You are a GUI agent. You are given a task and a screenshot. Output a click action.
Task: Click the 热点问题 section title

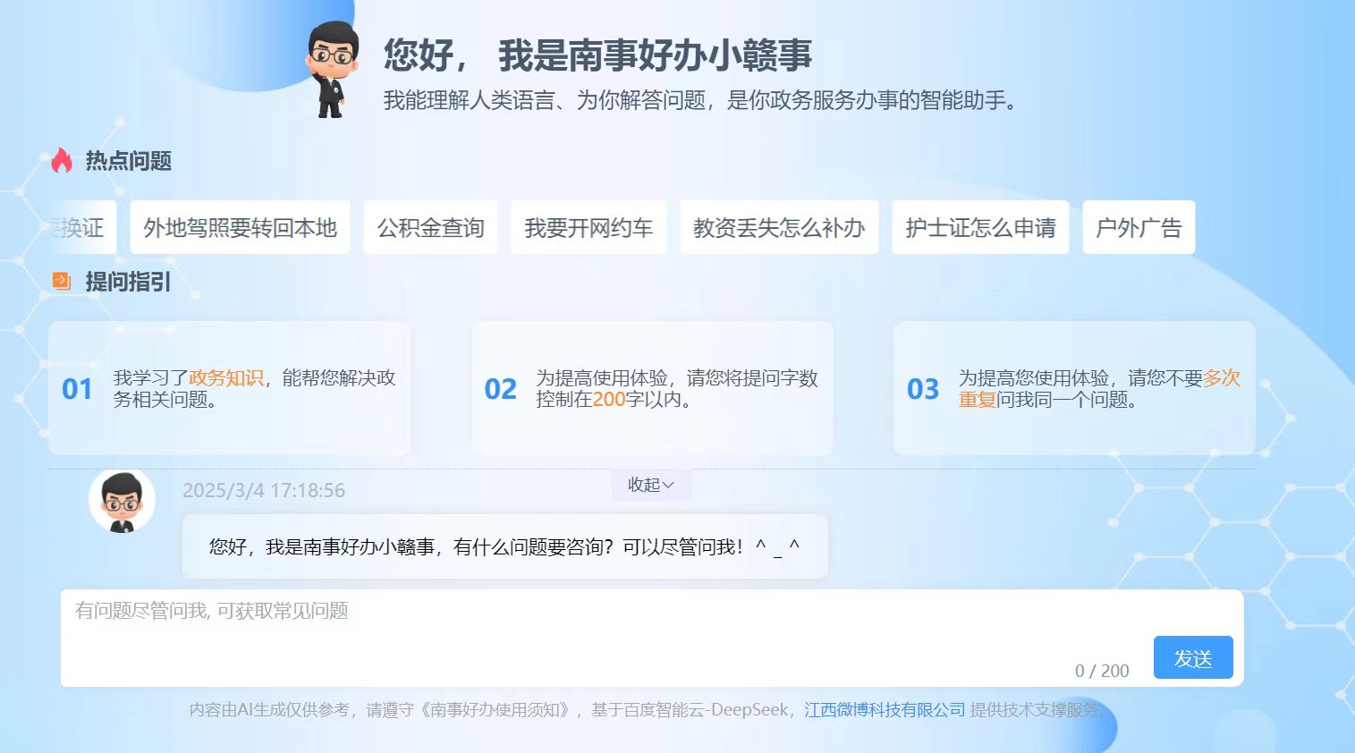coord(129,161)
